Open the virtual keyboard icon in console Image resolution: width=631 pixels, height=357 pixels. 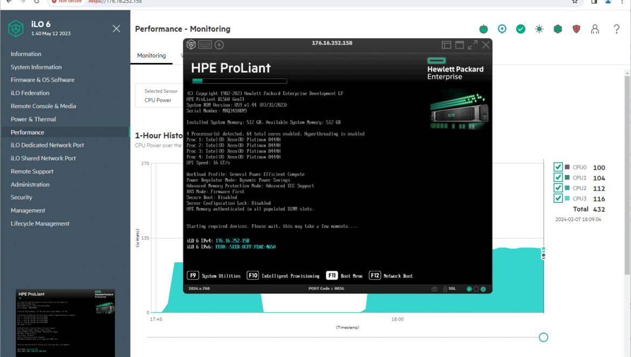pos(205,45)
